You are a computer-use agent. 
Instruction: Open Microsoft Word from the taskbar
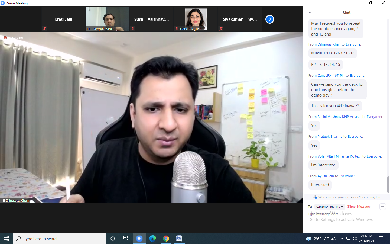point(179,239)
